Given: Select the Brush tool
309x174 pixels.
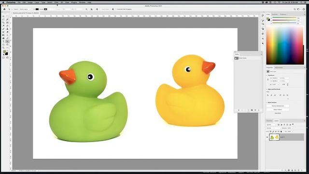Looking at the screenshot, I should point(3,29).
